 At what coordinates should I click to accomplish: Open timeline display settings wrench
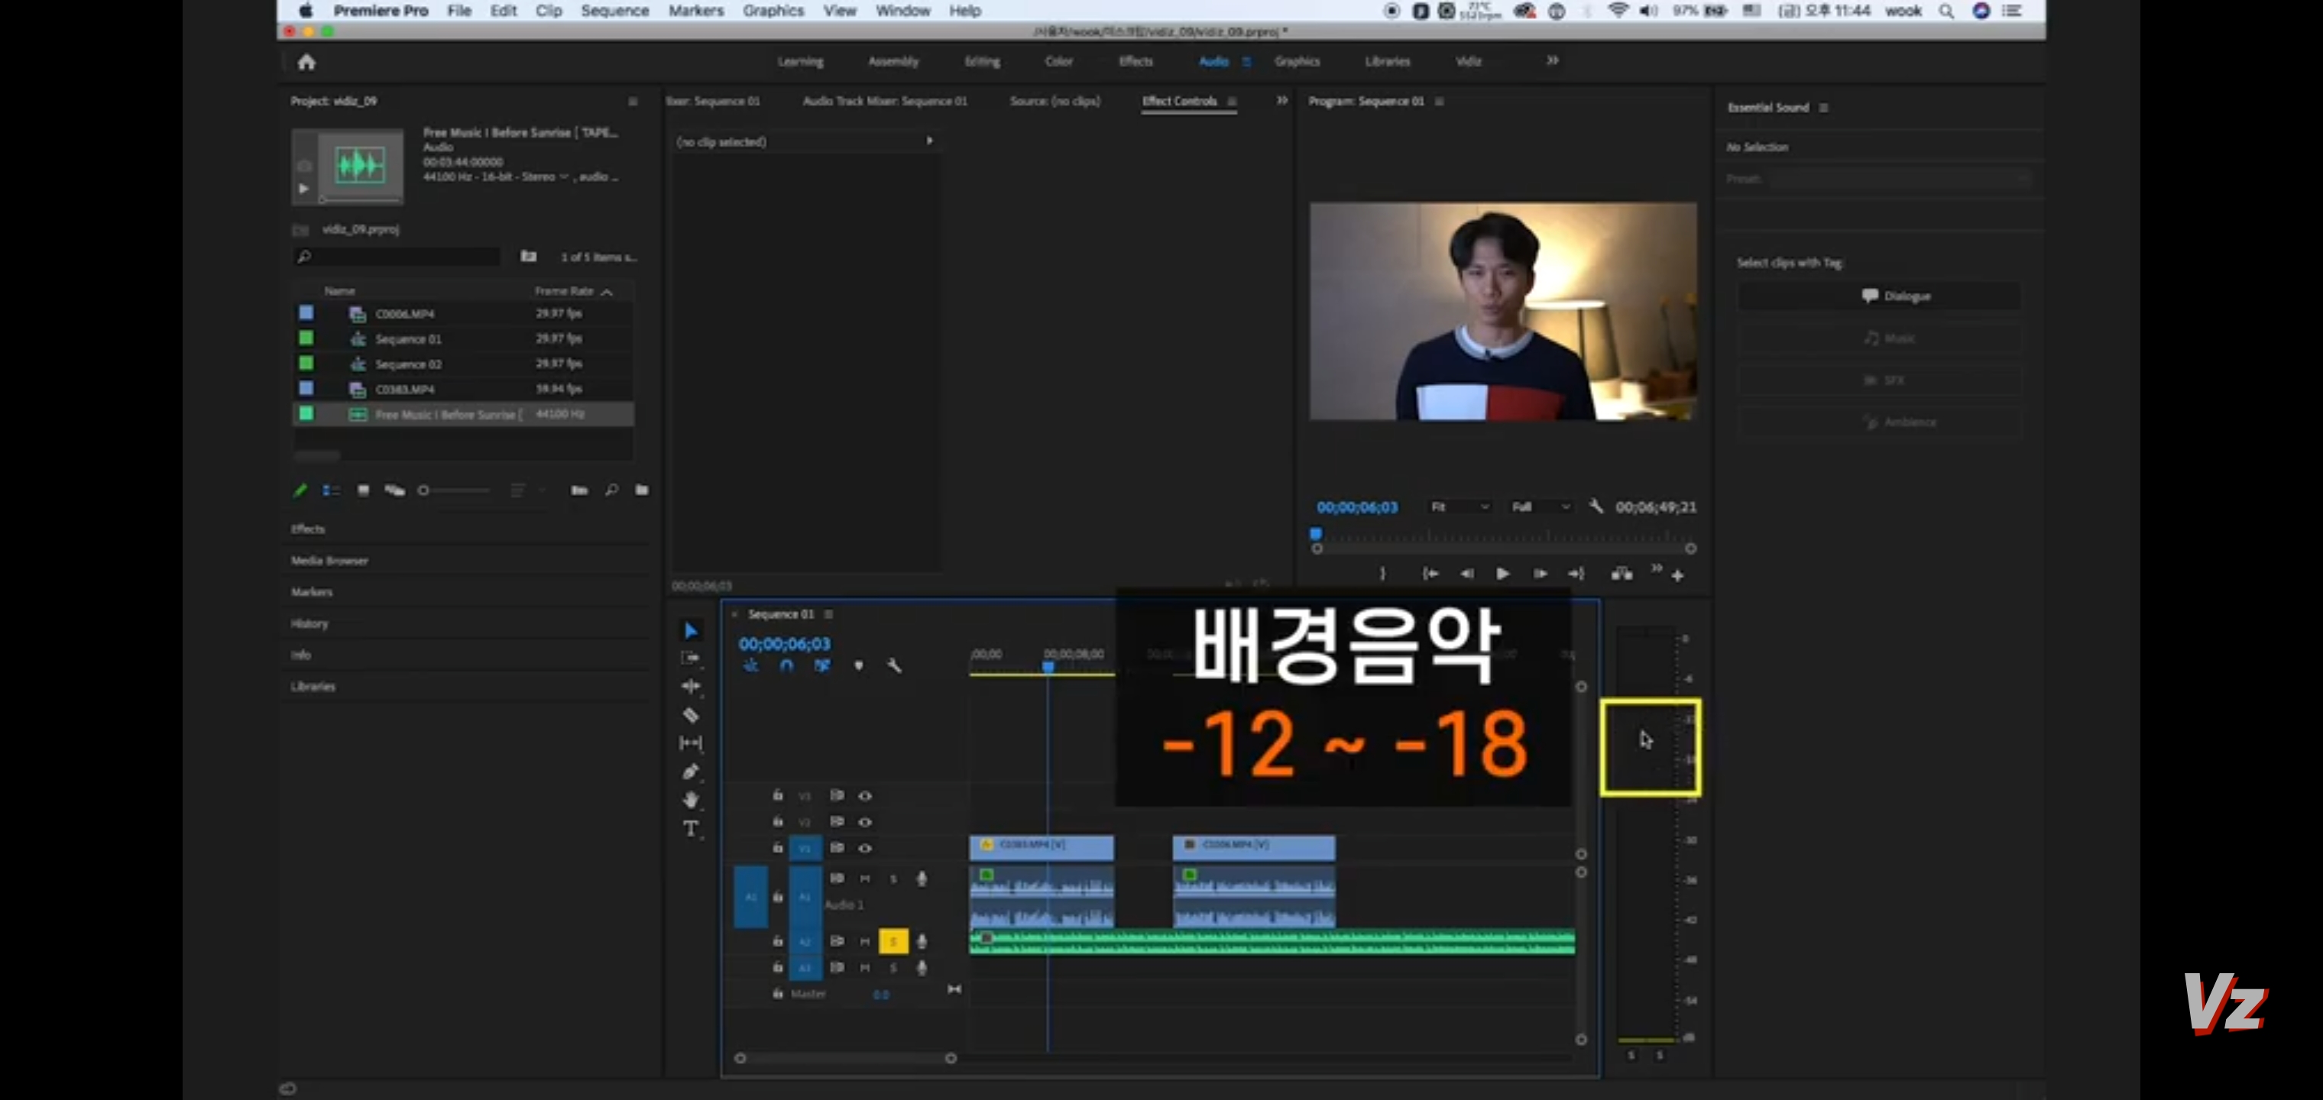click(x=894, y=665)
